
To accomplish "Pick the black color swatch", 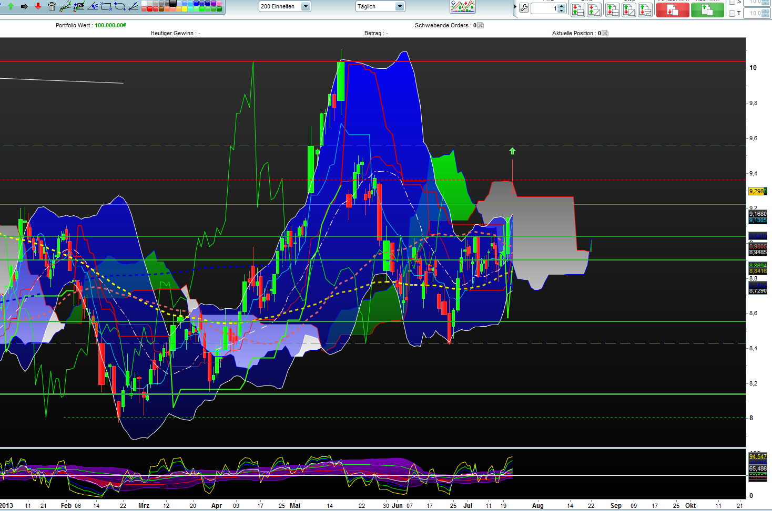I will (x=172, y=3).
